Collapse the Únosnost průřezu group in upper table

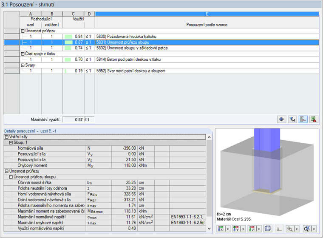23,31
